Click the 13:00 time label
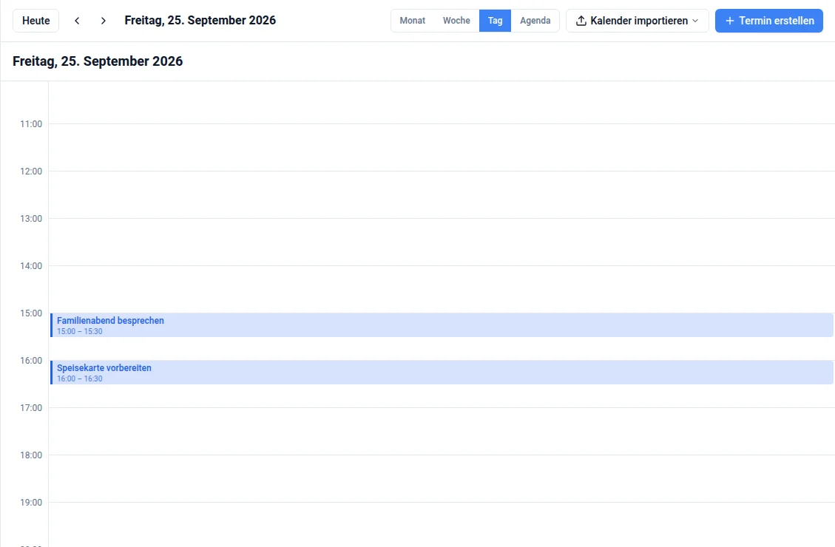The height and width of the screenshot is (547, 835). point(31,219)
